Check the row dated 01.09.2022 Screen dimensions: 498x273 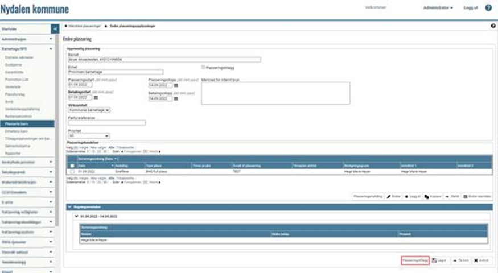[72, 171]
